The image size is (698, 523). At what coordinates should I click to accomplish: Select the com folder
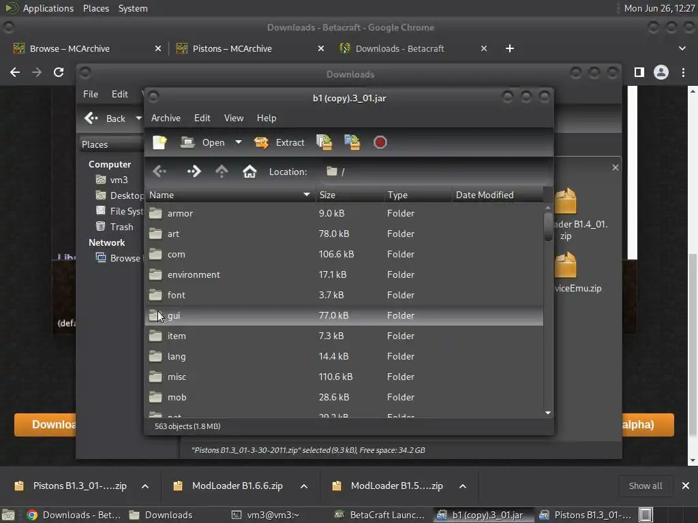[x=344, y=254]
